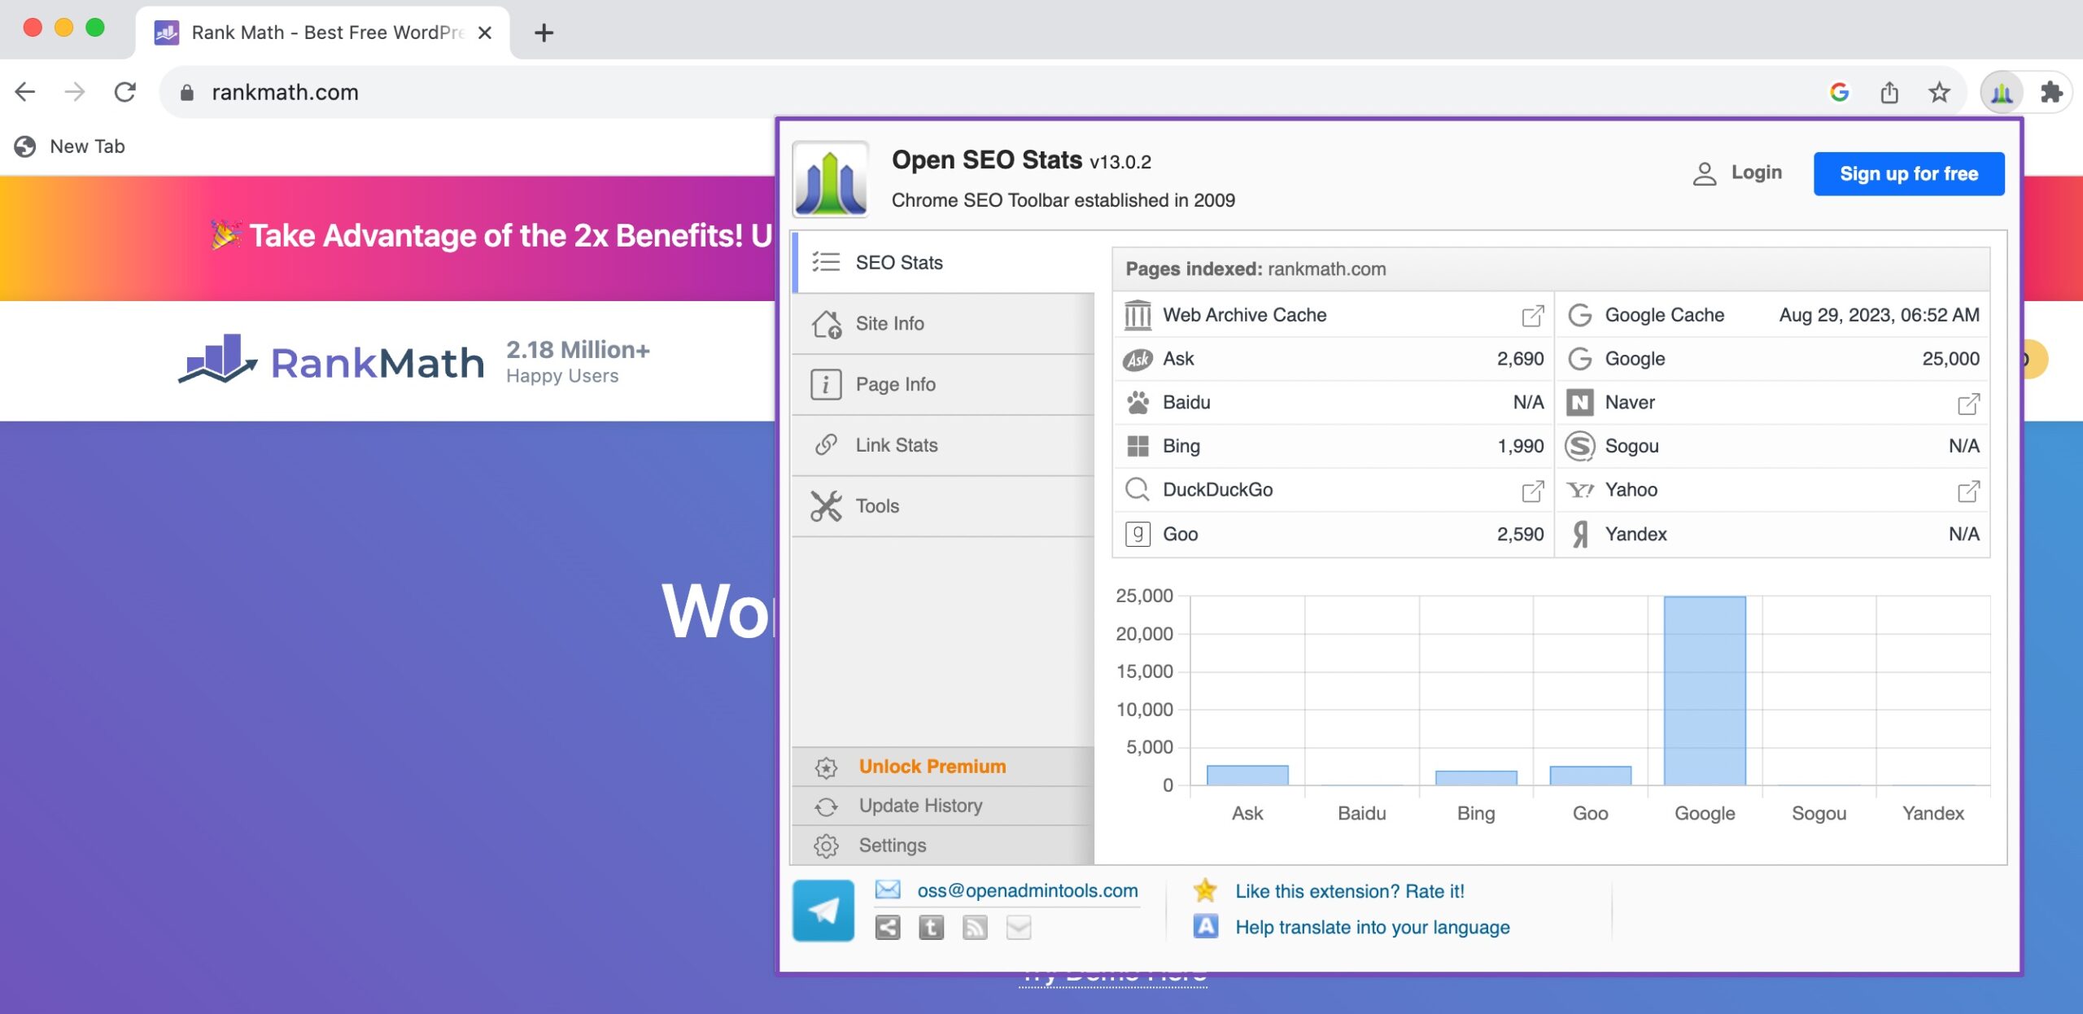The height and width of the screenshot is (1014, 2083).
Task: Click Unlock Premium in the sidebar
Action: tap(944, 767)
